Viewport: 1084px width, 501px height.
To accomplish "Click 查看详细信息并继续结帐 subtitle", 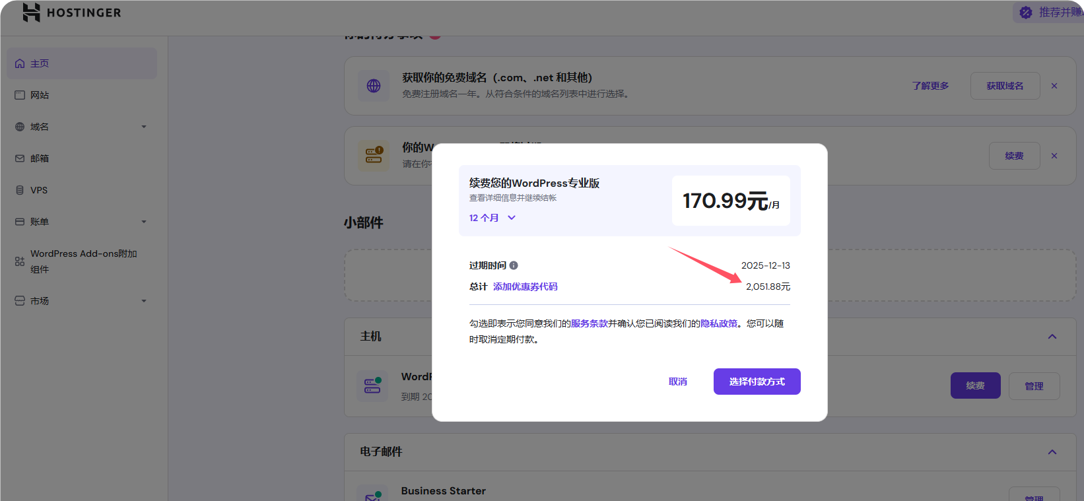I will click(x=513, y=198).
